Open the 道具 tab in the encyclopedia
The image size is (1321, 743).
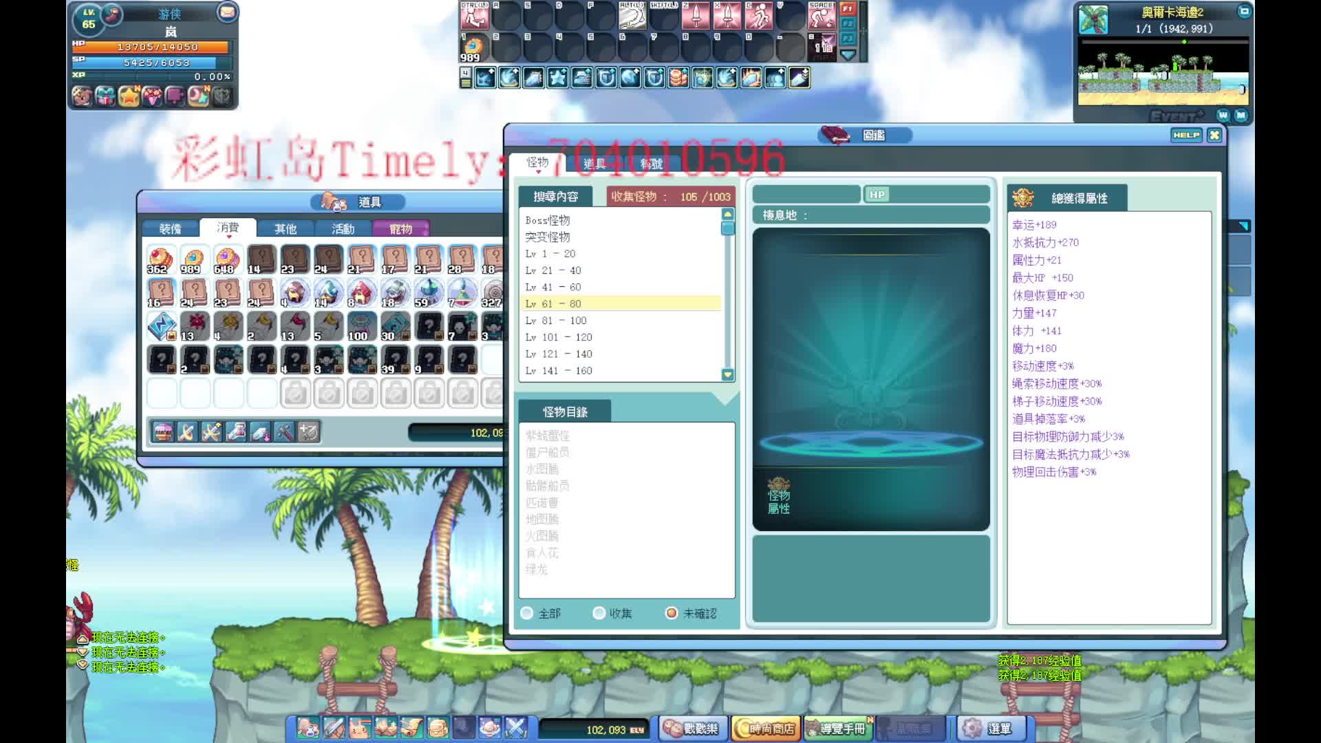tap(594, 164)
